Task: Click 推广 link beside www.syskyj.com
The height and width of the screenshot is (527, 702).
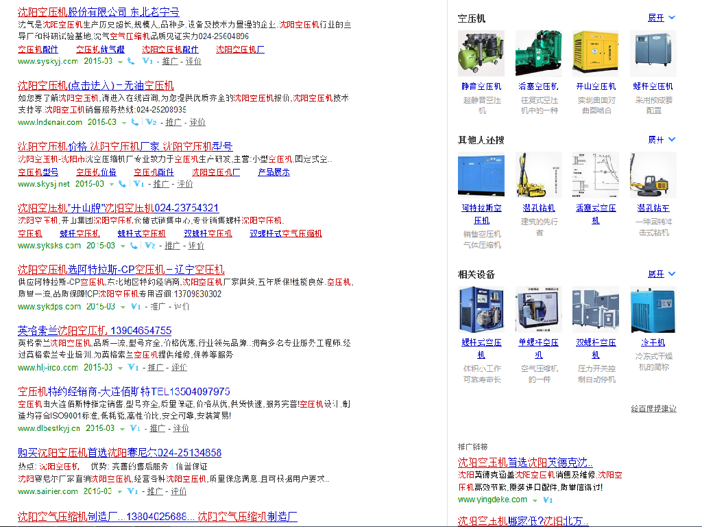Action: pyautogui.click(x=170, y=61)
